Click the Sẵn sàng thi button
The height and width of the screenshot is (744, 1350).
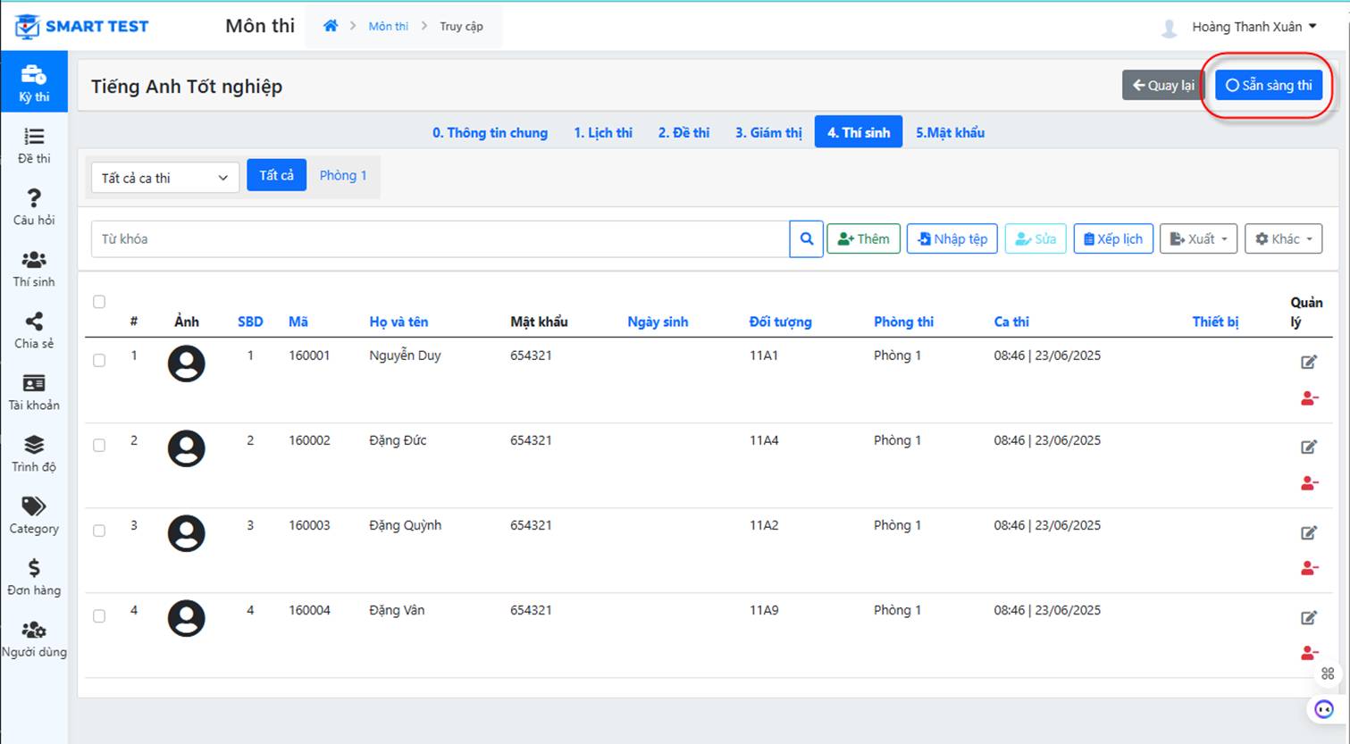click(1269, 86)
